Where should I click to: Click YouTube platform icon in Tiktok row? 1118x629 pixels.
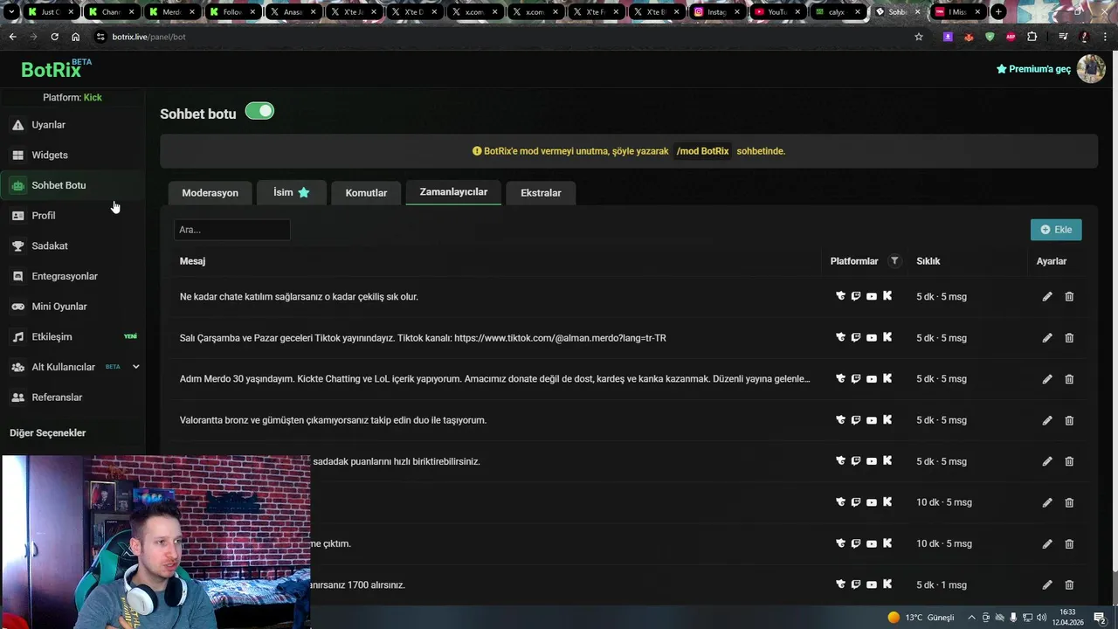(x=872, y=337)
